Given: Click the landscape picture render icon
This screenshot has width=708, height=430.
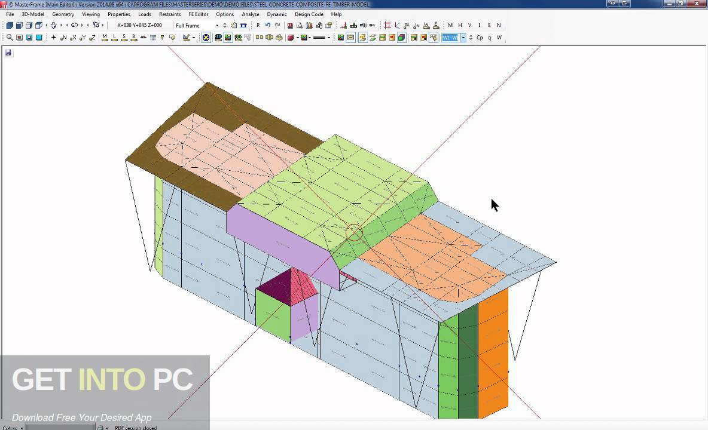Looking at the screenshot, I should click(x=228, y=38).
